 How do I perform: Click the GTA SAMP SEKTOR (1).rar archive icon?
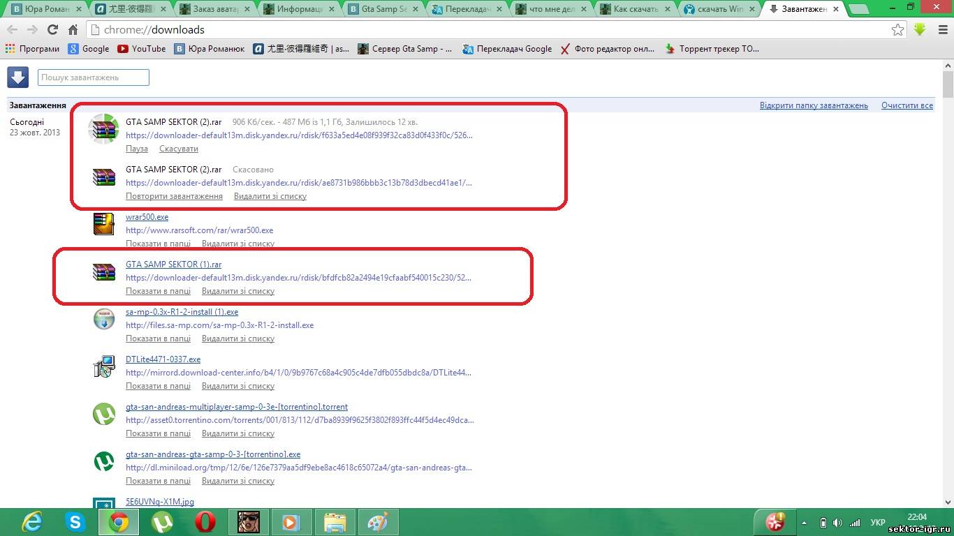[104, 271]
